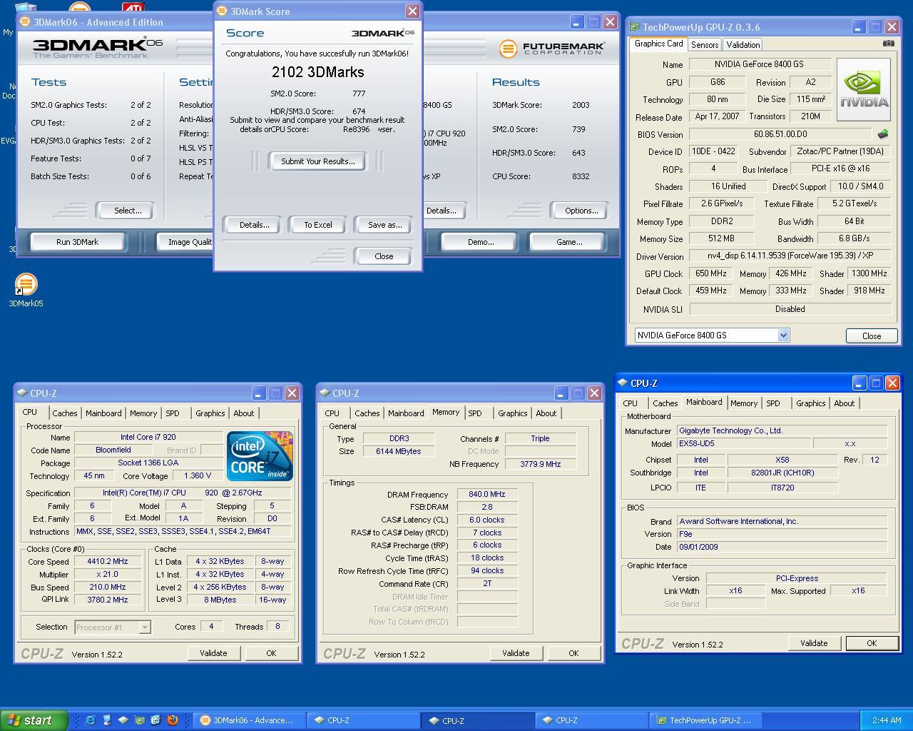This screenshot has height=731, width=913.
Task: Click the Game button in 3DMark06
Action: [x=569, y=242]
